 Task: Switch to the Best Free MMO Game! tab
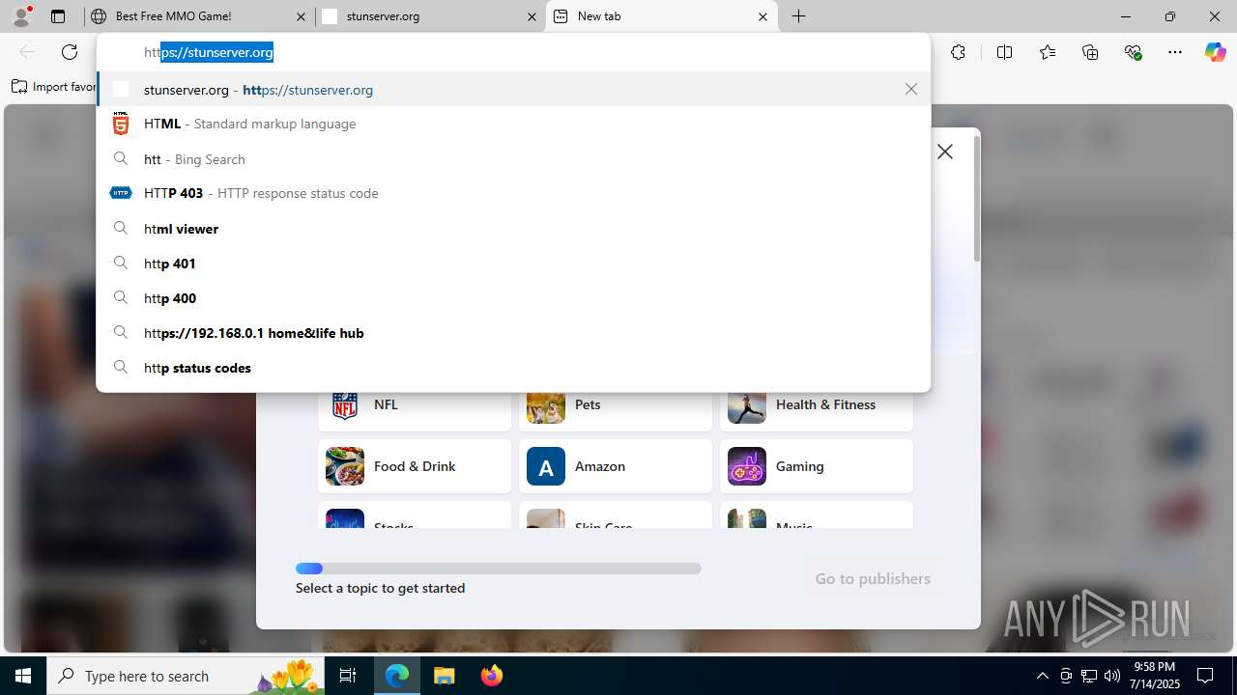tap(198, 16)
